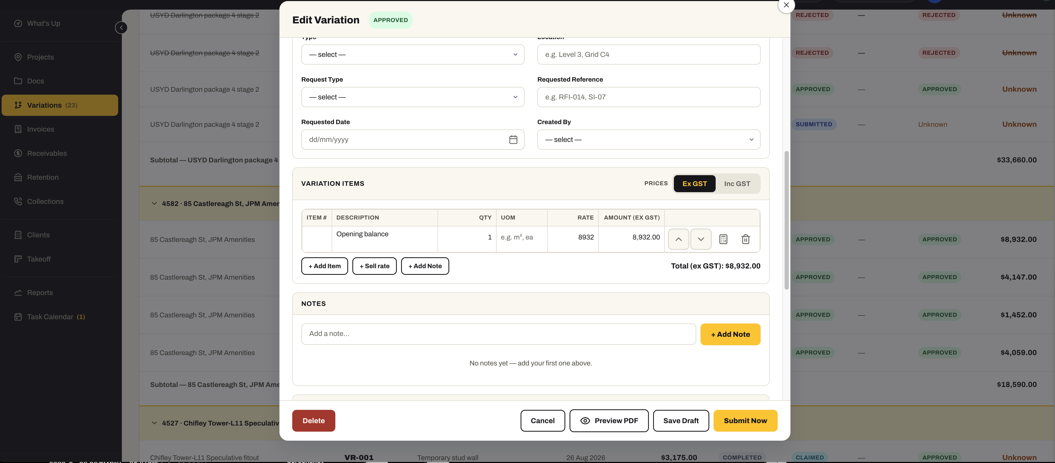Click the Clients building icon
The image size is (1055, 463).
pos(18,235)
